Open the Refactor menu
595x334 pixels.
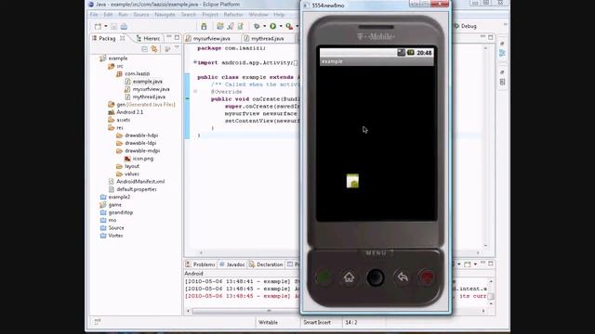click(x=233, y=15)
